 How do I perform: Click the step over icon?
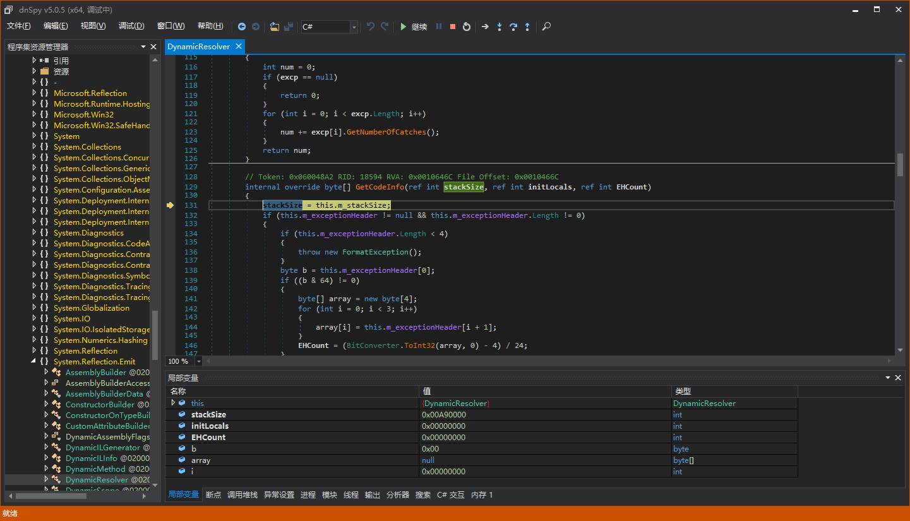click(x=513, y=27)
